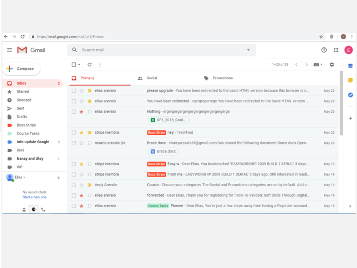Open the More options three-dot menu
357x268 pixels.
pos(100,65)
